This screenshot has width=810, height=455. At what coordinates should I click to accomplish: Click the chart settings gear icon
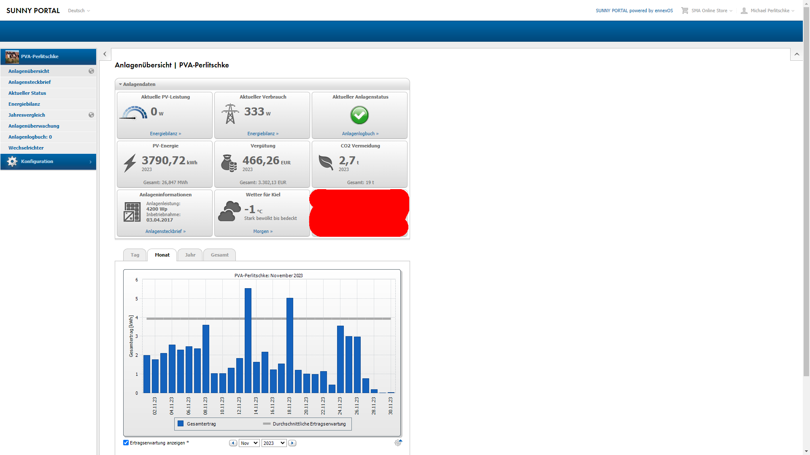point(398,443)
